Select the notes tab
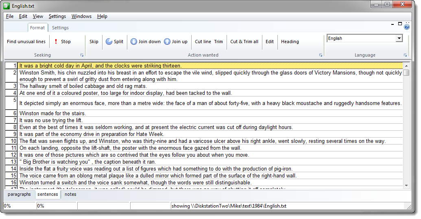This screenshot has width=421, height=219. coord(70,195)
